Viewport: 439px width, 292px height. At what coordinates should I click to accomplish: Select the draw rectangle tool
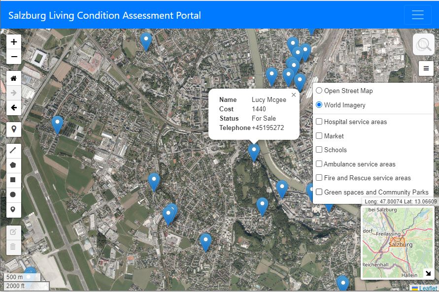tap(14, 180)
